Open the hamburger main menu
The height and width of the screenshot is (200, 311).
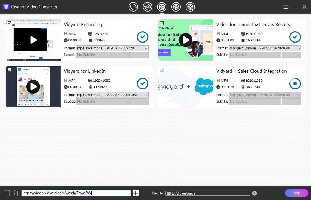tap(286, 7)
